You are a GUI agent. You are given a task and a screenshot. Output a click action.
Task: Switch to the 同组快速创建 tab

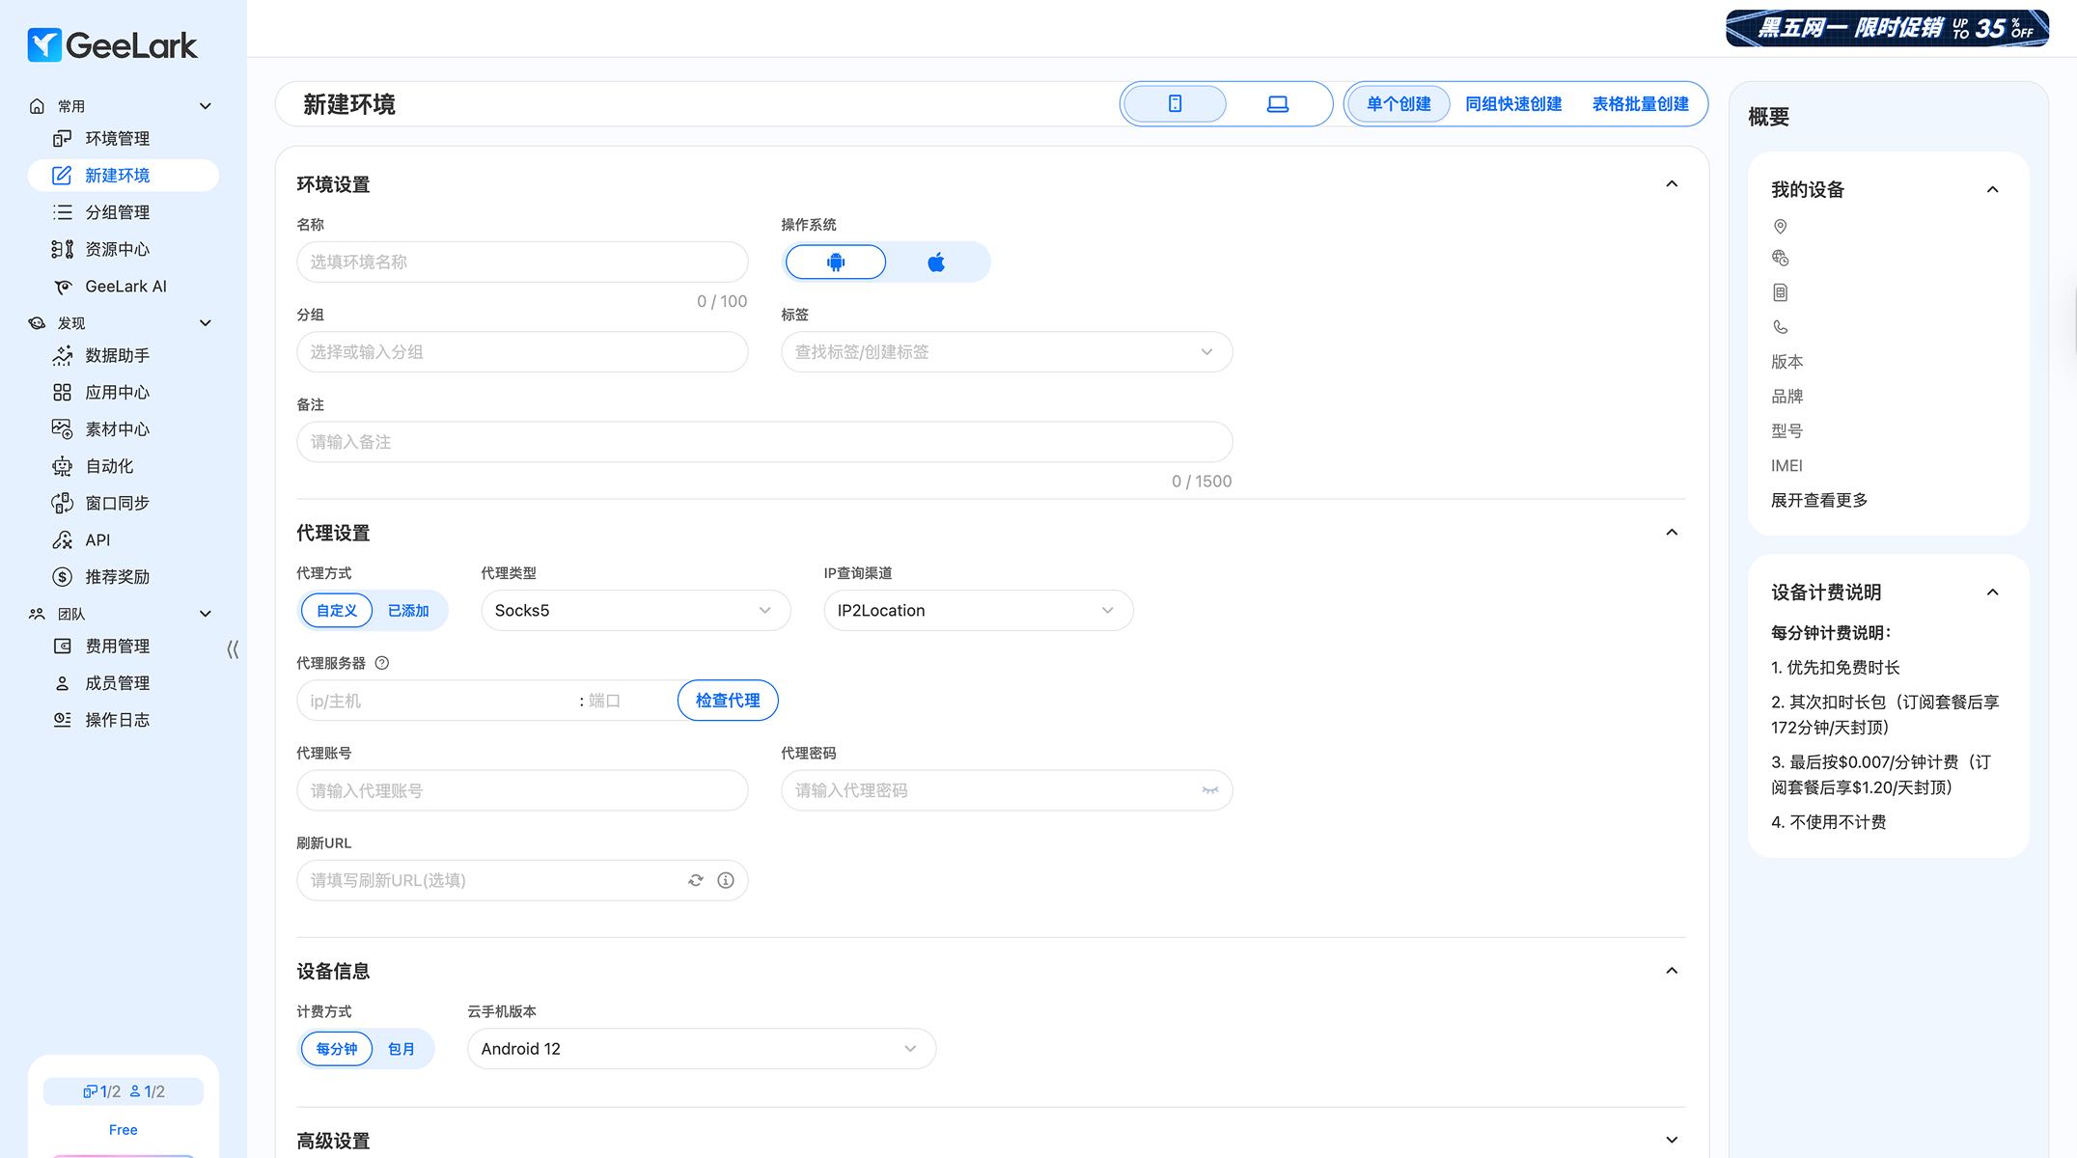pyautogui.click(x=1512, y=104)
